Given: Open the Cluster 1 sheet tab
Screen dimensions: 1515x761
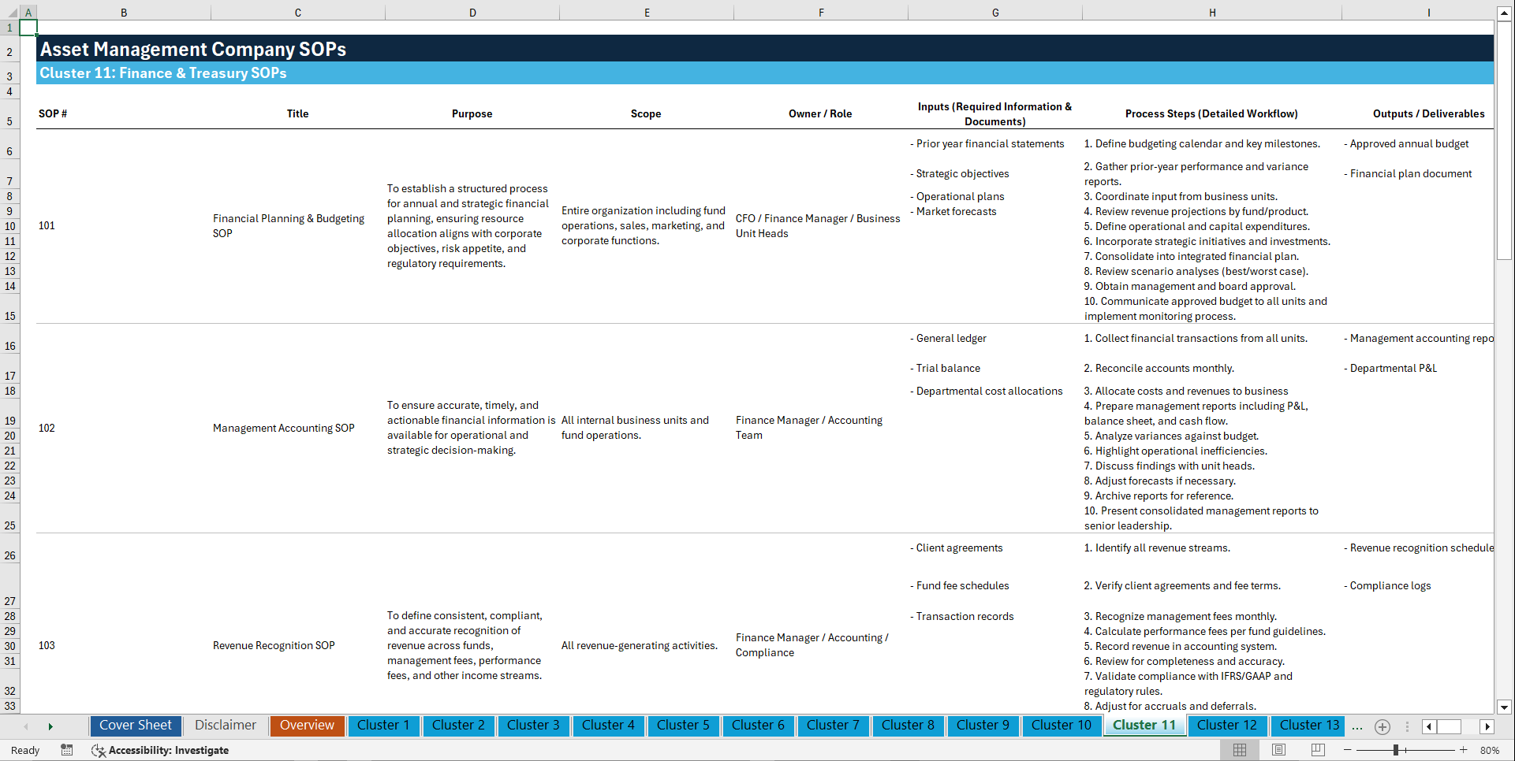Looking at the screenshot, I should (383, 725).
